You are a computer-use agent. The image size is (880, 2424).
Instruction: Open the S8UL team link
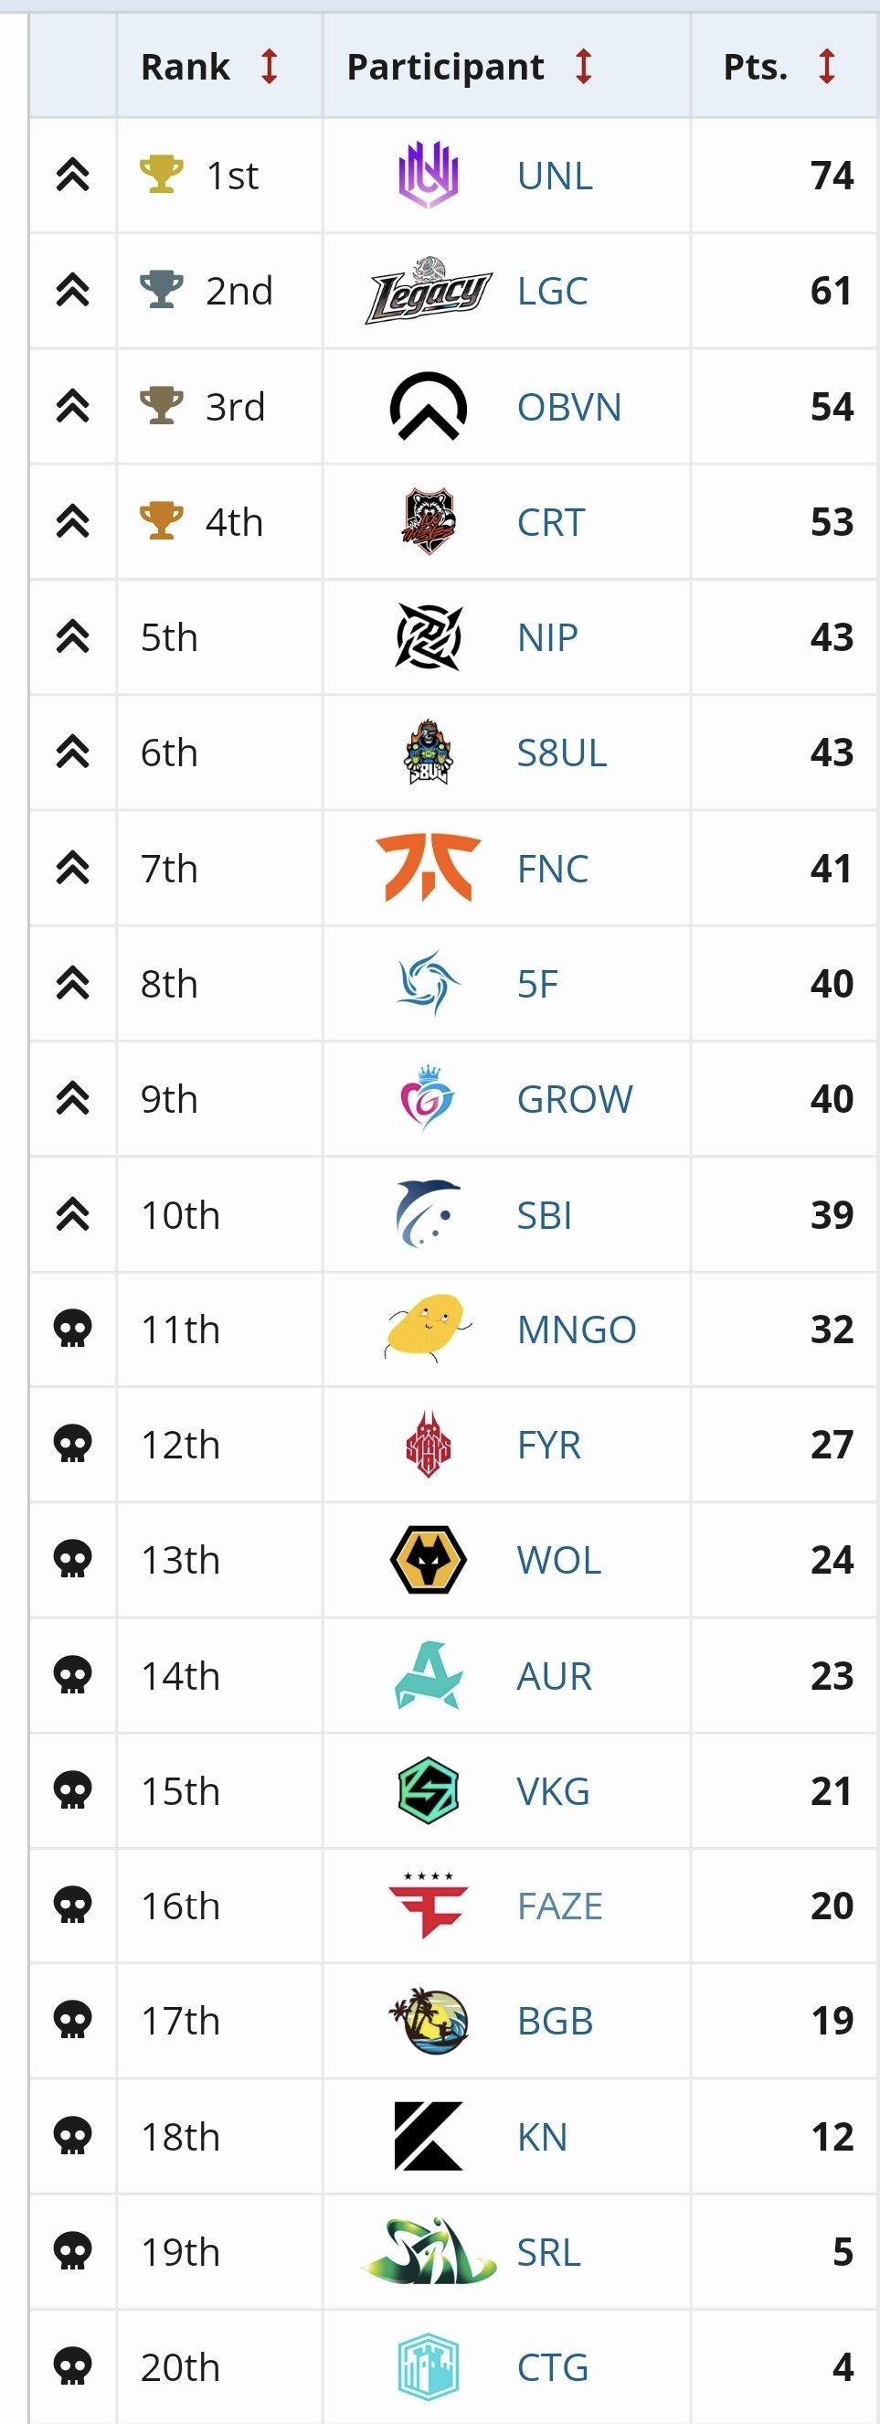561,753
